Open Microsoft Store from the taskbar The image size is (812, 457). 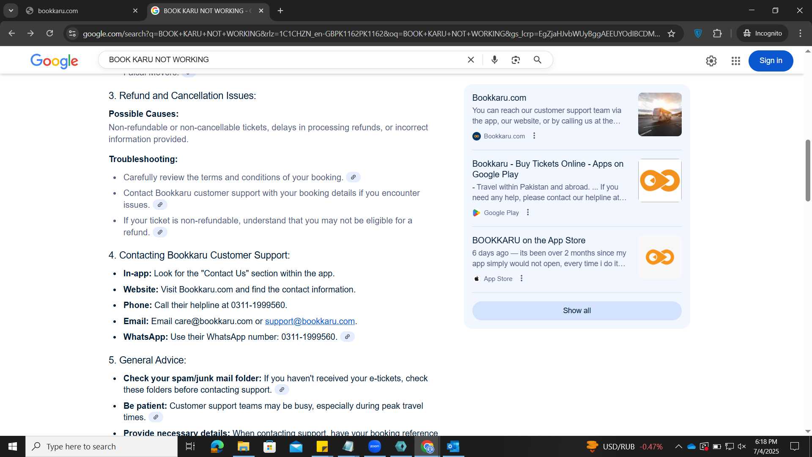pyautogui.click(x=269, y=446)
